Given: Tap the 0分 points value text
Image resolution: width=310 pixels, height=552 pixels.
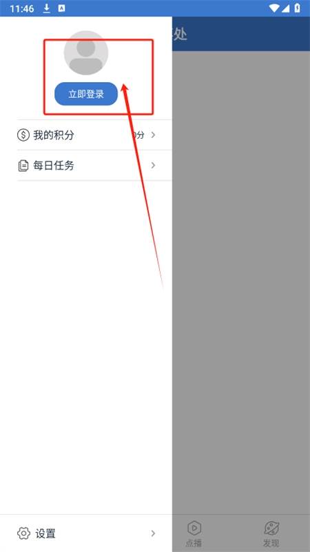Looking at the screenshot, I should pyautogui.click(x=138, y=135).
